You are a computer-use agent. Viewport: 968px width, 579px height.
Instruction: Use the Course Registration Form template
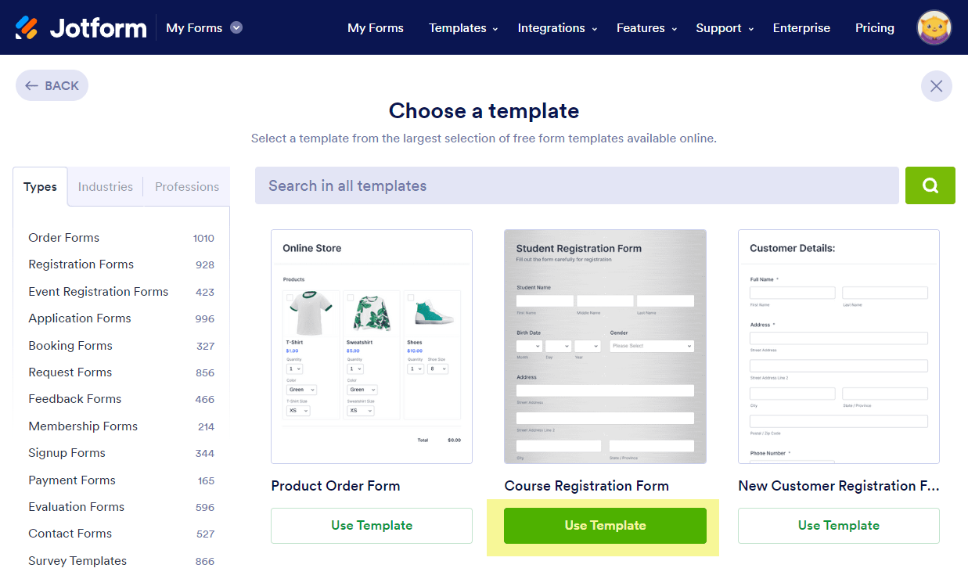click(605, 526)
